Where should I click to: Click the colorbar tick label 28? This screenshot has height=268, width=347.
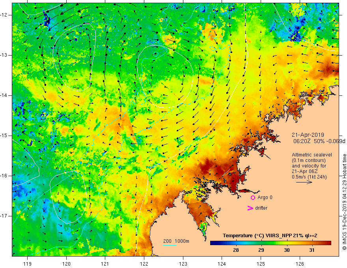point(236,250)
